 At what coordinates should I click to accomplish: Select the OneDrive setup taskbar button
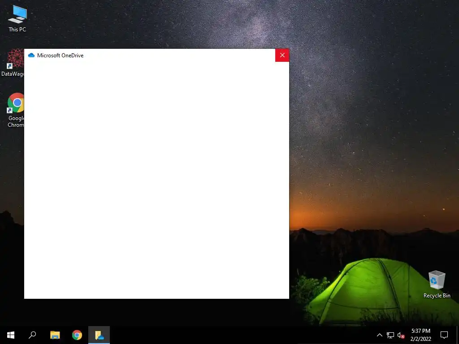tap(99, 335)
